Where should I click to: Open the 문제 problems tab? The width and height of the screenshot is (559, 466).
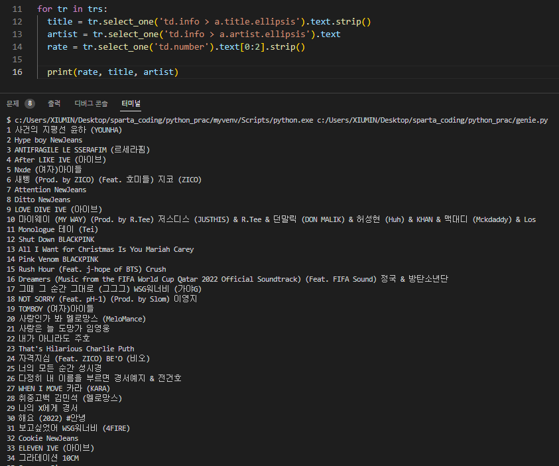coord(13,103)
